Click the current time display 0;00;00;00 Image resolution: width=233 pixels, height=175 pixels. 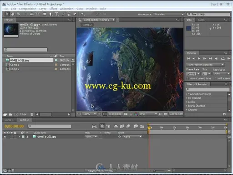(14, 126)
